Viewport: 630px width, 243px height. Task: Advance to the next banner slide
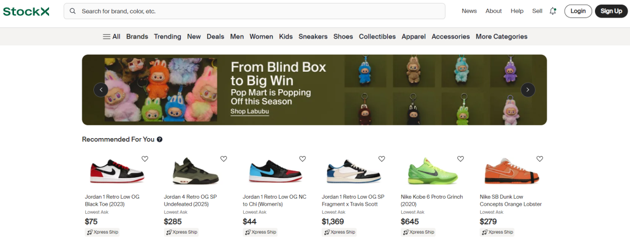[528, 90]
